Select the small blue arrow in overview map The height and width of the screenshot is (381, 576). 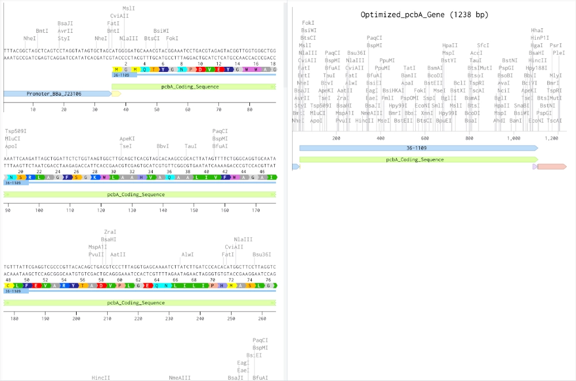(x=295, y=166)
